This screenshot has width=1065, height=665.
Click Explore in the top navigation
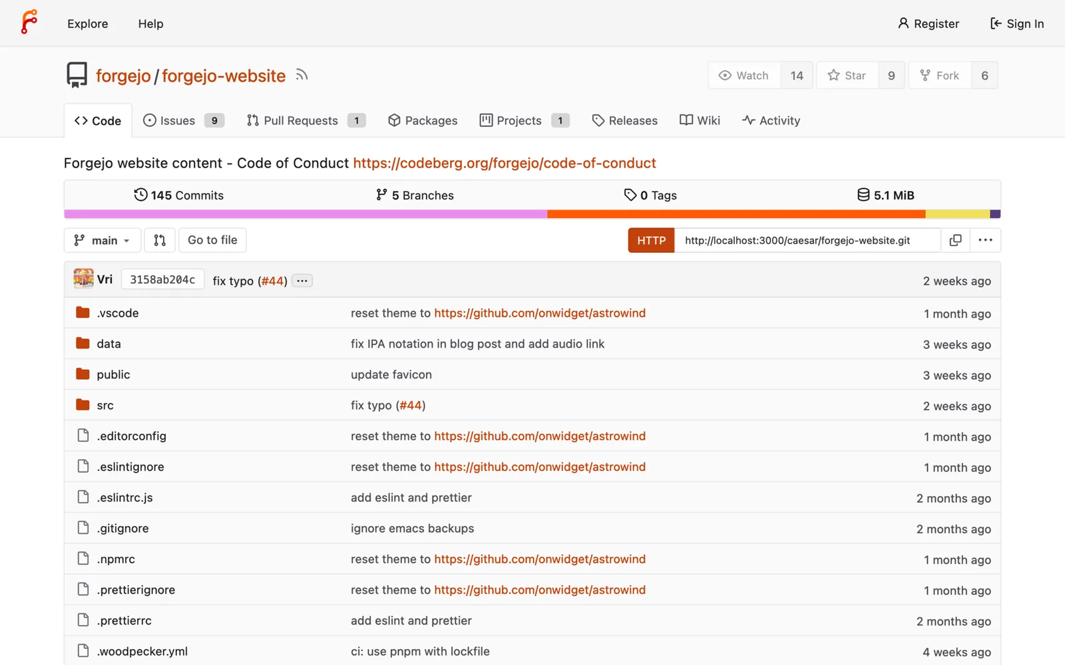tap(87, 23)
